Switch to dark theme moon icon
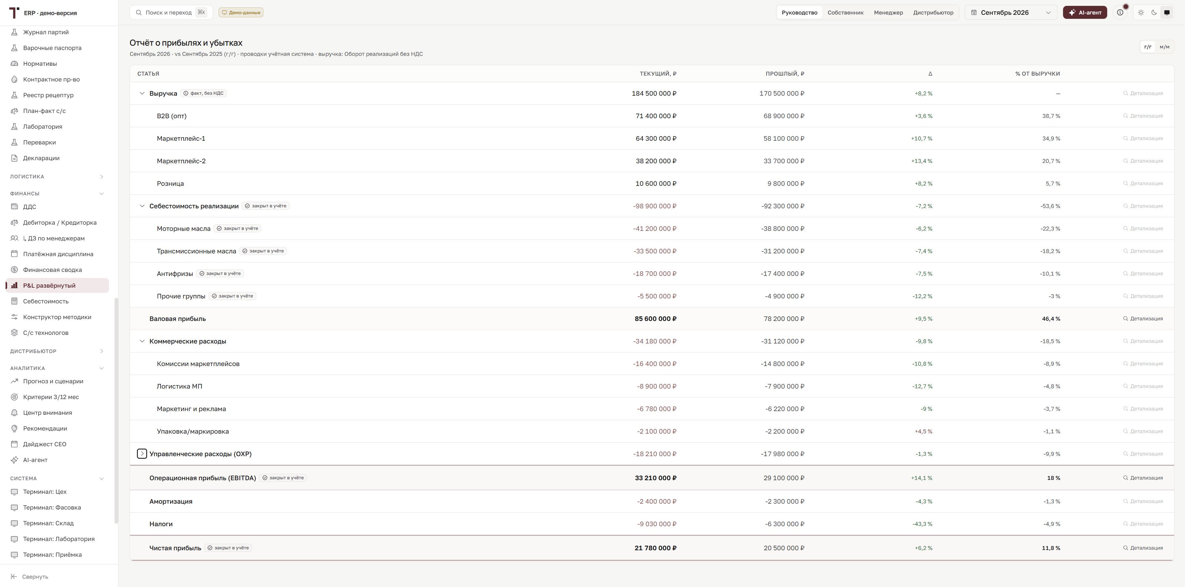Screen dimensions: 1185x587 coord(1154,12)
